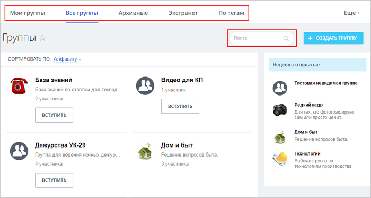This screenshot has width=371, height=198.
Task: Select the Все группы tab
Action: [x=82, y=13]
